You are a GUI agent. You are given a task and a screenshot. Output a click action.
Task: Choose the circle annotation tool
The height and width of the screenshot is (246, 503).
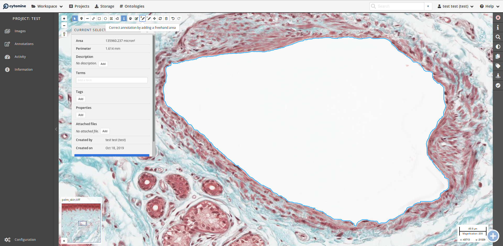coord(105,19)
